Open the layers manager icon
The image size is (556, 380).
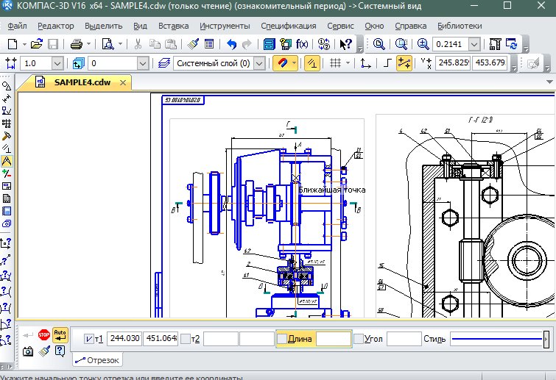tap(163, 63)
